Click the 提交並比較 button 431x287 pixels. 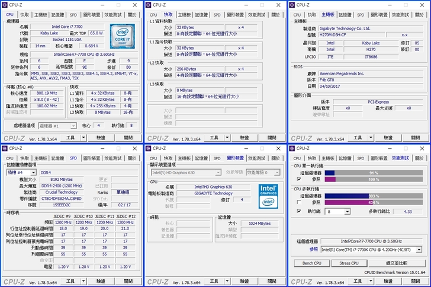[397, 263]
